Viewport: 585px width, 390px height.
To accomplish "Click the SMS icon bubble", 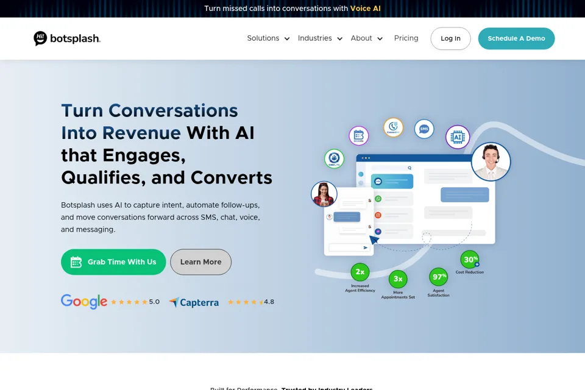I will point(424,129).
